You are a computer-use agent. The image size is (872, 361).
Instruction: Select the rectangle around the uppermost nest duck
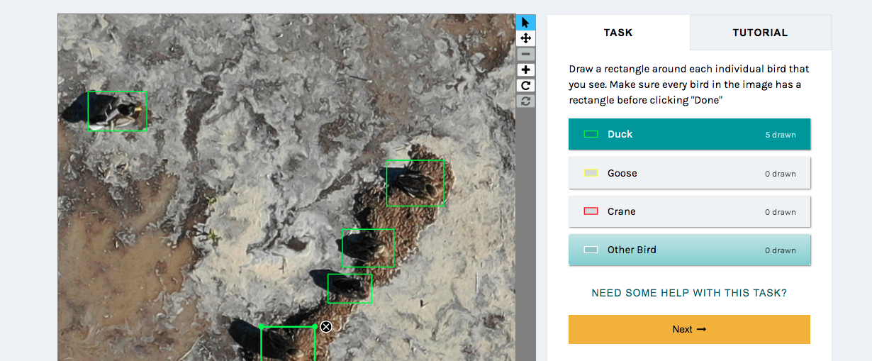(415, 183)
